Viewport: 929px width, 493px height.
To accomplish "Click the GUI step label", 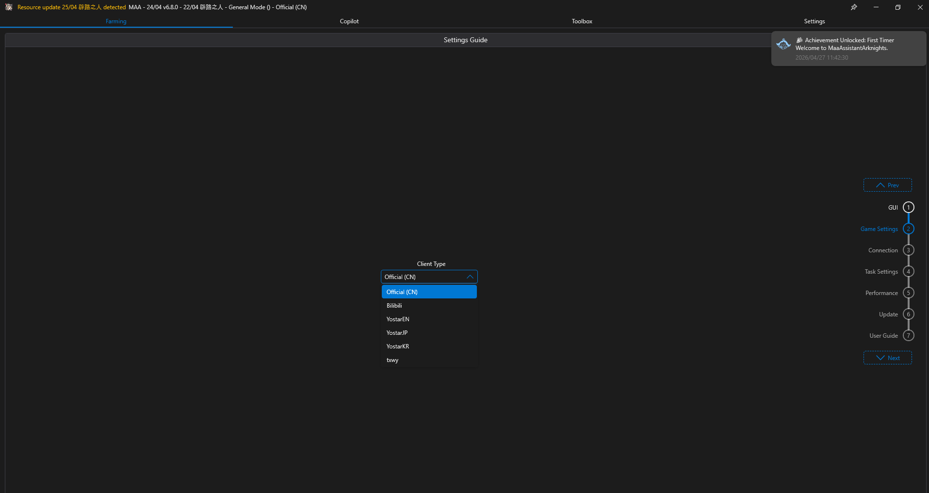I will pos(893,207).
